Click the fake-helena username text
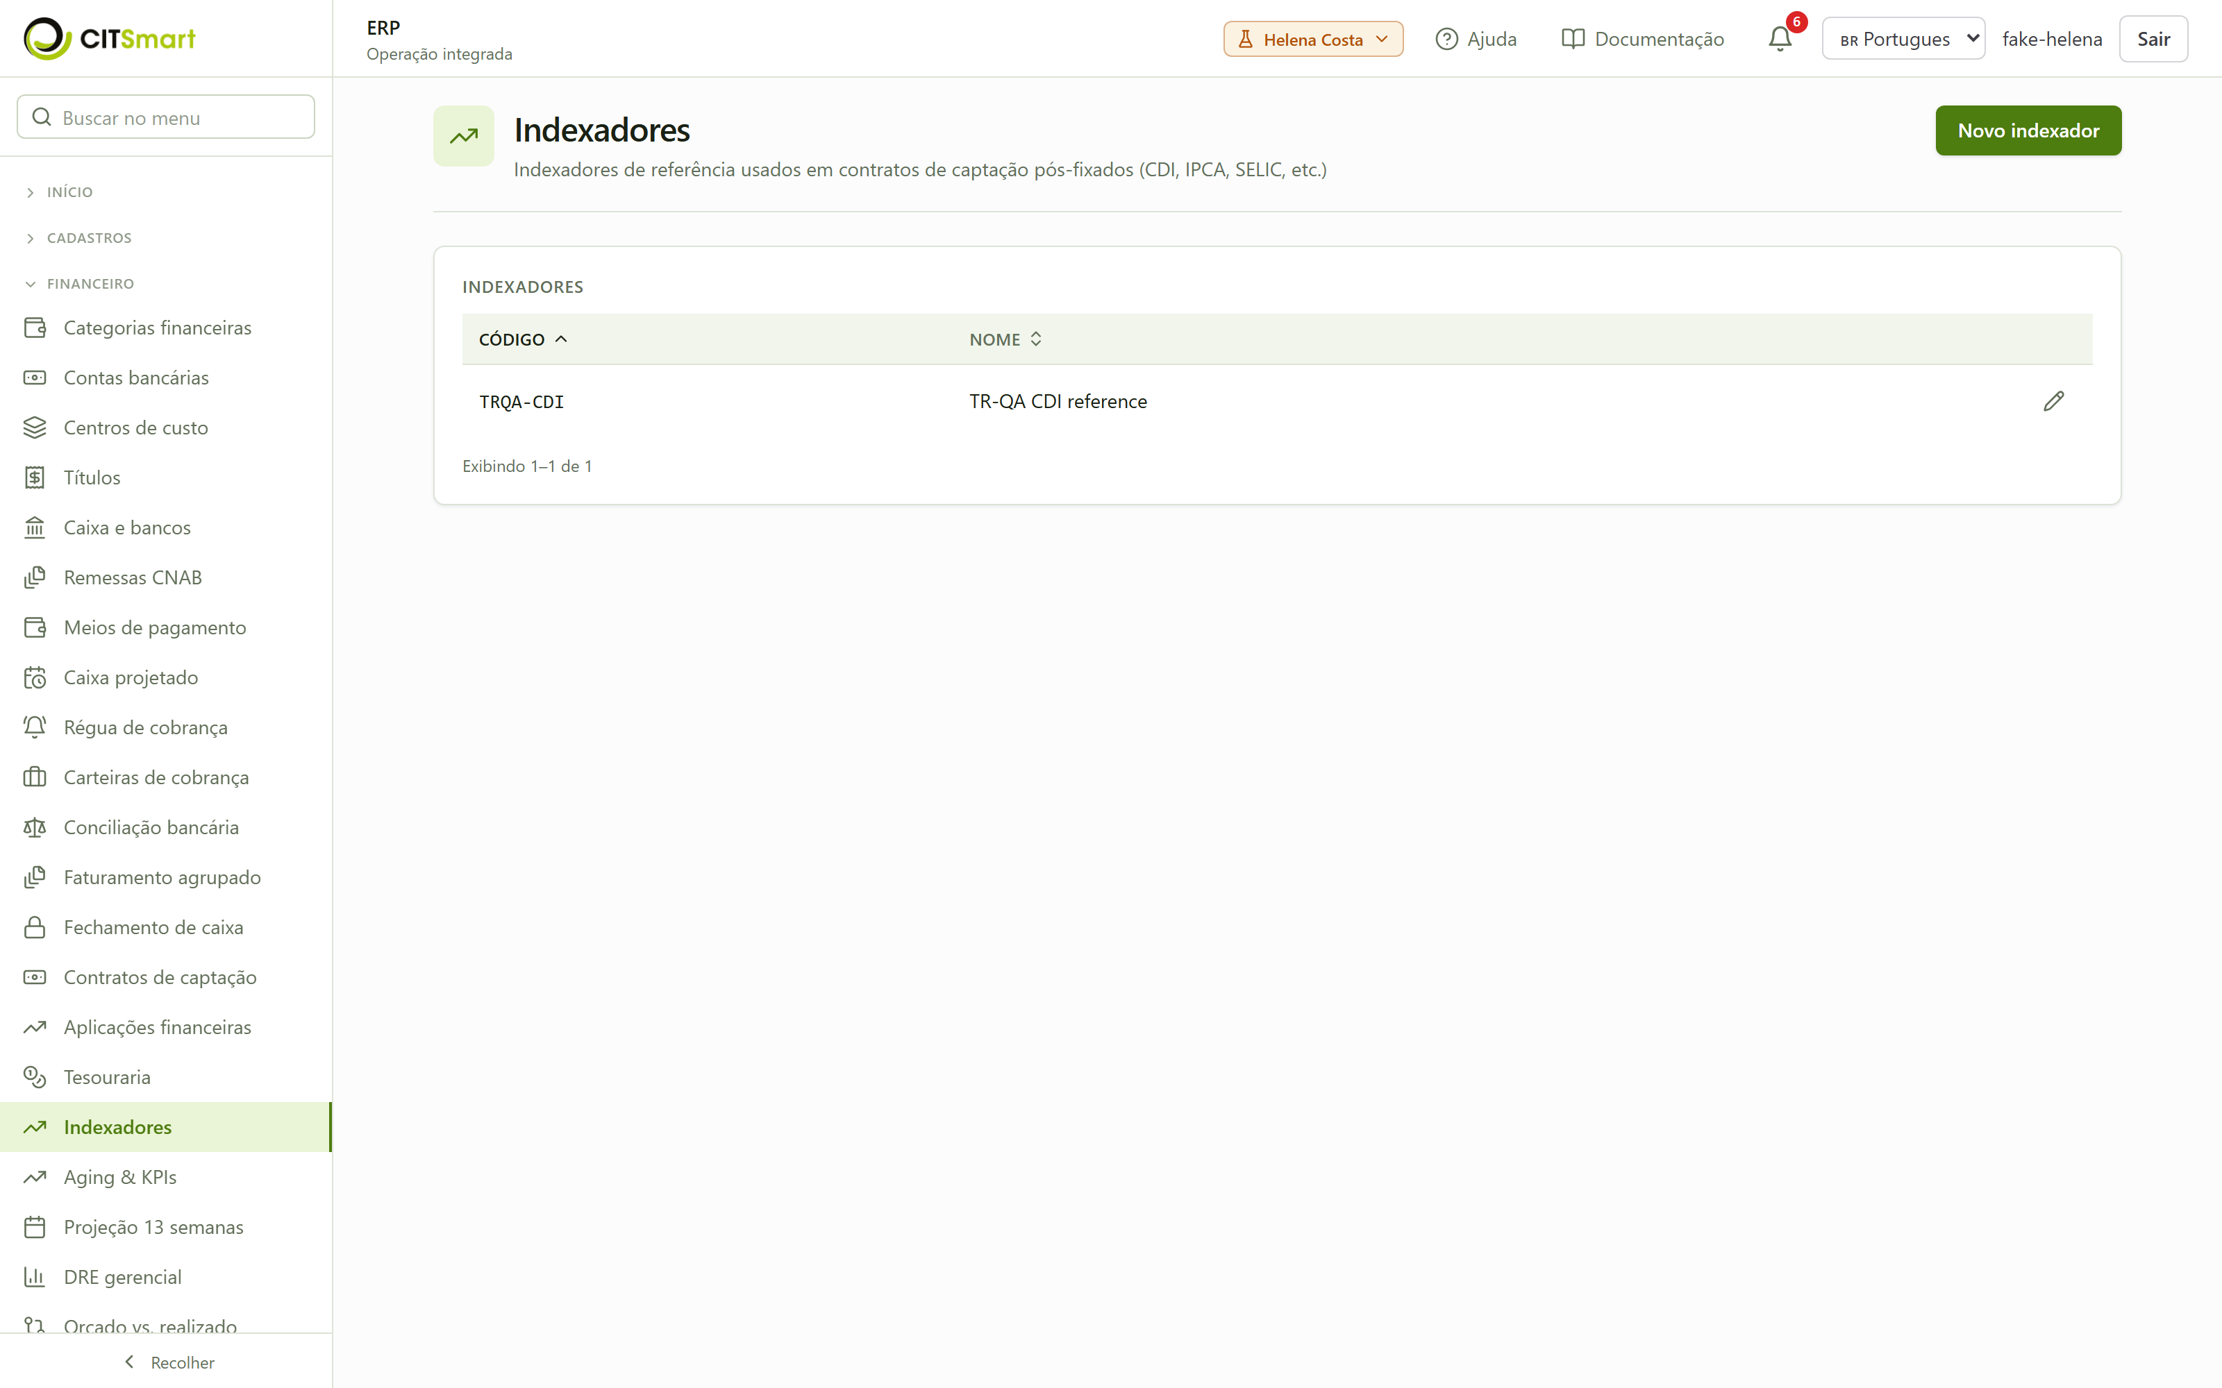The image size is (2222, 1388). click(x=2052, y=39)
